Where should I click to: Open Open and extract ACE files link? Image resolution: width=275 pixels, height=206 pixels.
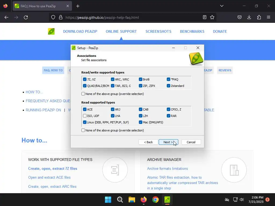[49, 178]
